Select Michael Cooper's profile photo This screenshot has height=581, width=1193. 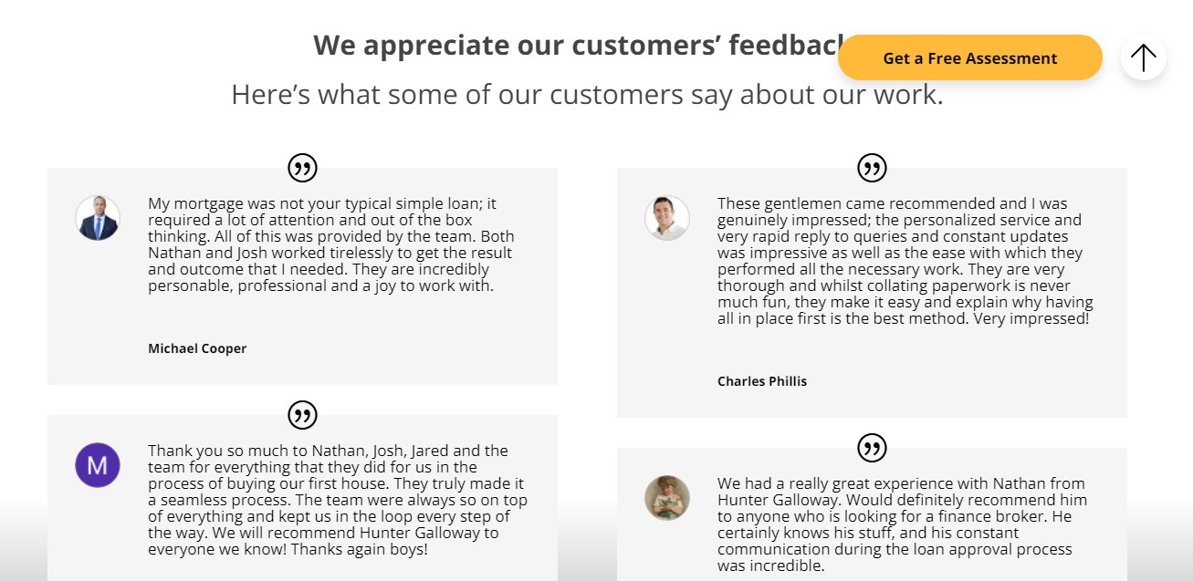[98, 219]
